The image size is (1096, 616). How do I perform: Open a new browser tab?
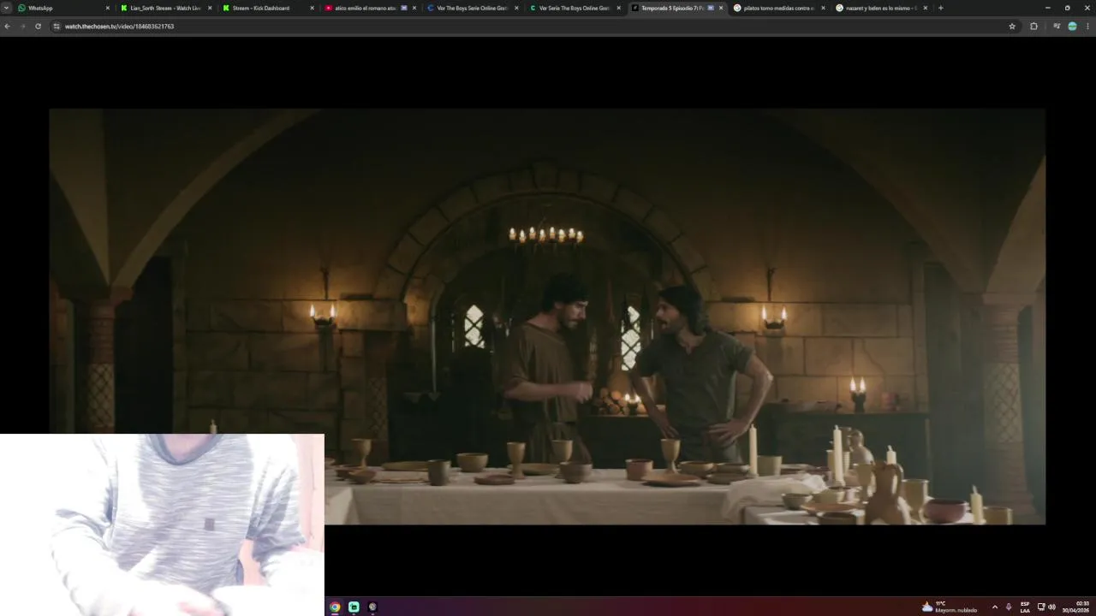click(x=940, y=8)
